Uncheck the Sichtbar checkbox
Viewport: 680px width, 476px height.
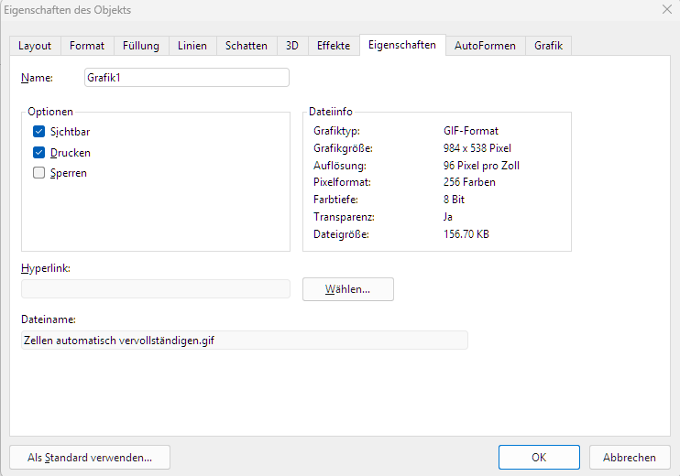(39, 132)
